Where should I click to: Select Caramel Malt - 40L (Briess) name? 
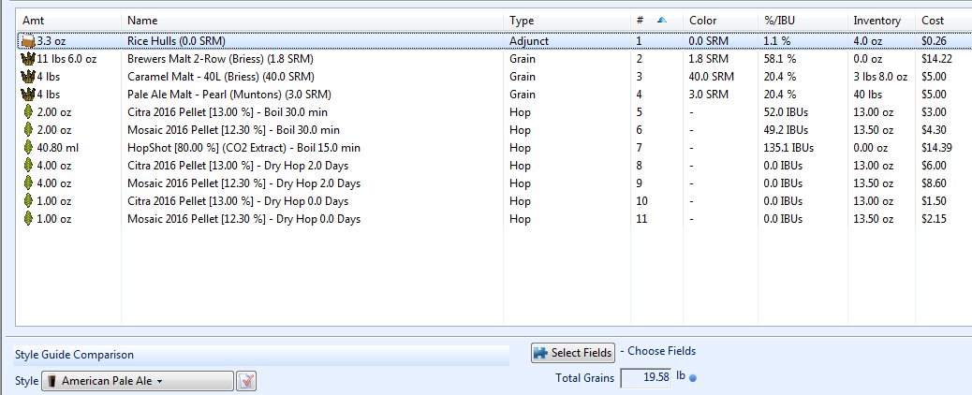tap(221, 77)
